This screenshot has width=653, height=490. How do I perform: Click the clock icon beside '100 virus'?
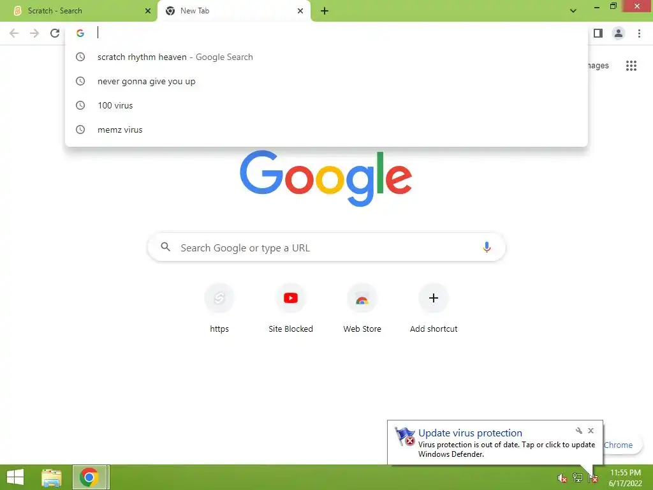coord(80,105)
